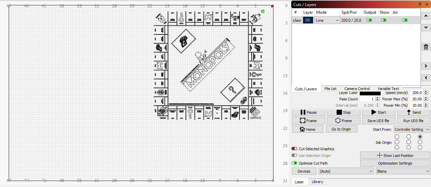
Task: Set Job Origin to top-center
Action: (408, 136)
